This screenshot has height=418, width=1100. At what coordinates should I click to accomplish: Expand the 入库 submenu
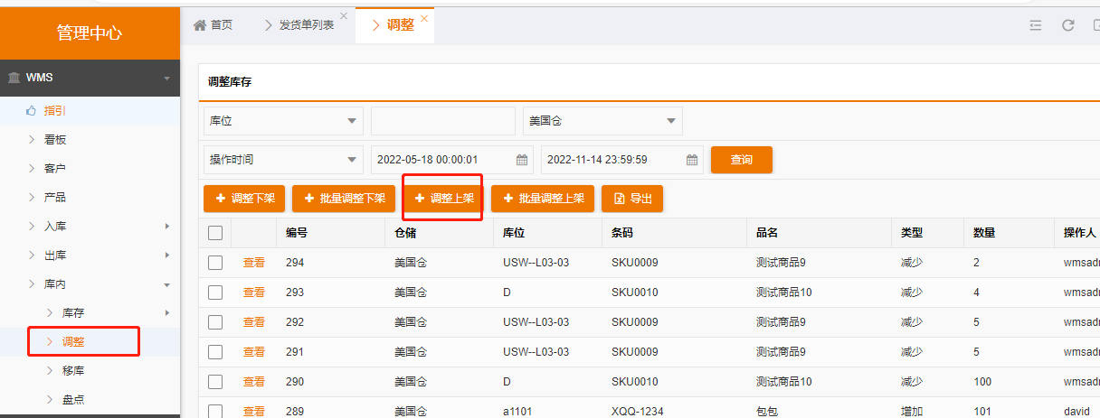point(166,226)
